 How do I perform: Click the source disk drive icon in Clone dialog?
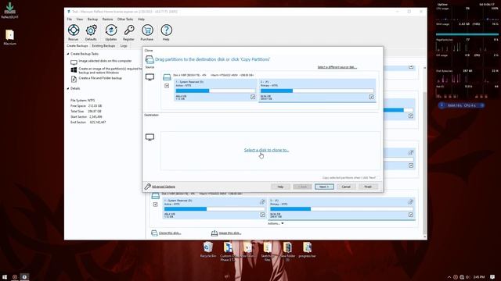[167, 76]
